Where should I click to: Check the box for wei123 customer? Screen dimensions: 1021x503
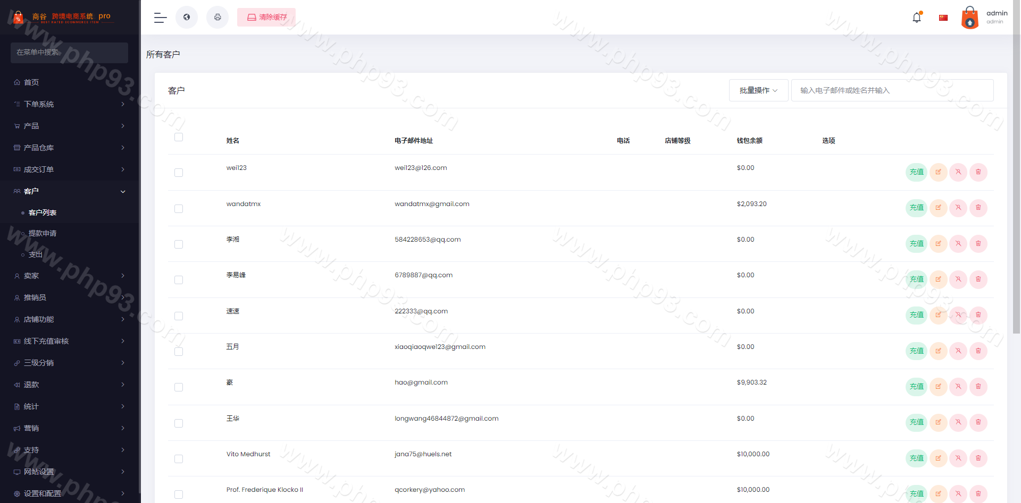(179, 173)
